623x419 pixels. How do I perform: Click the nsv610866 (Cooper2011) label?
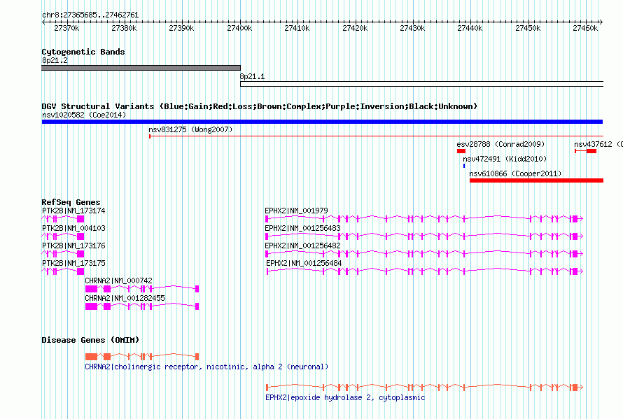(x=515, y=173)
